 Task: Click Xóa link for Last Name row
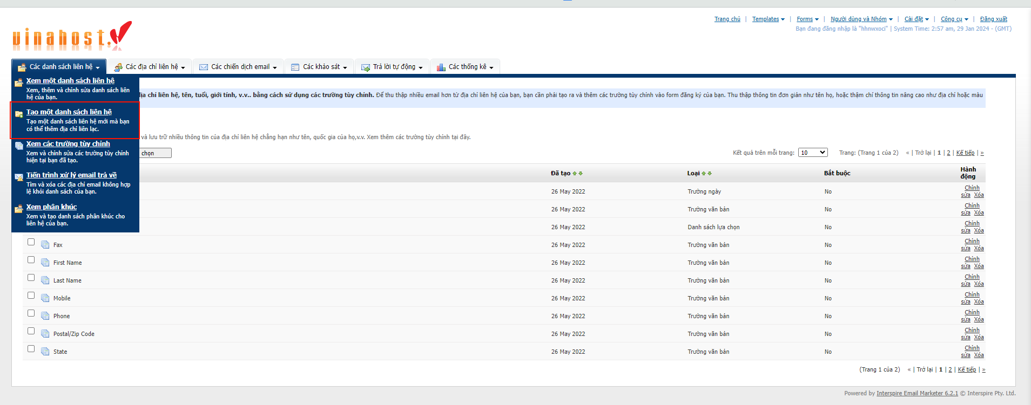[x=979, y=284]
